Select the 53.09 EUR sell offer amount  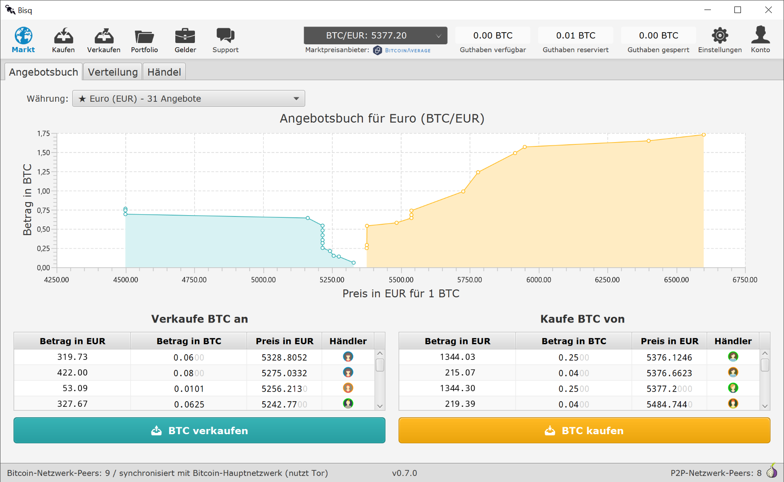[75, 388]
